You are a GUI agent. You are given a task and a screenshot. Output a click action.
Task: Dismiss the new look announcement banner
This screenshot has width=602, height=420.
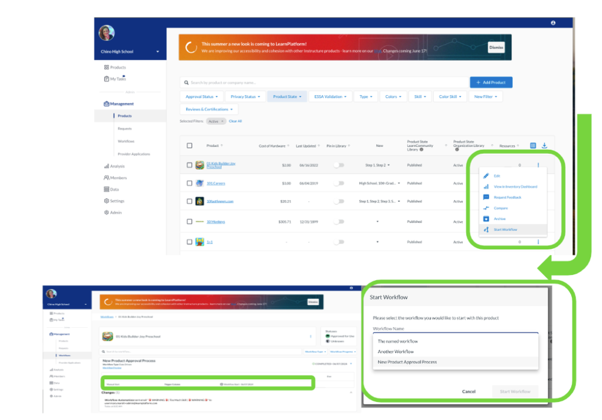coord(495,48)
